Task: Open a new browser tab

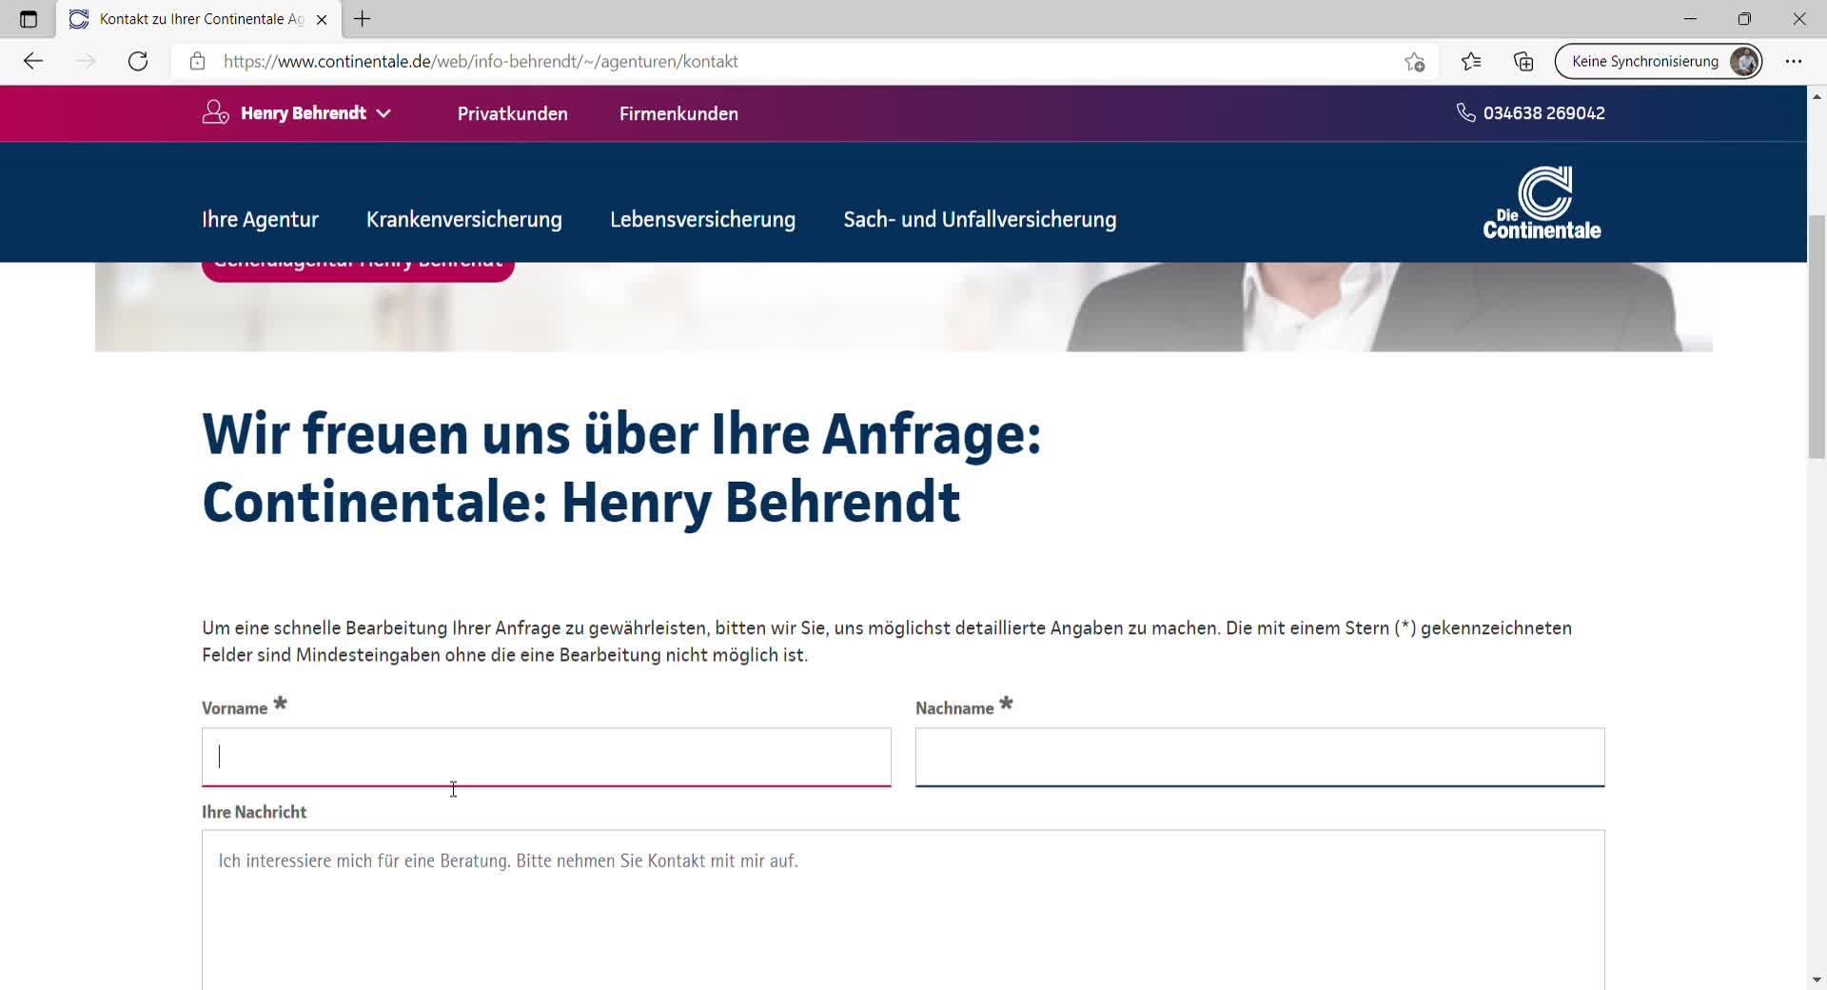Action: (363, 19)
